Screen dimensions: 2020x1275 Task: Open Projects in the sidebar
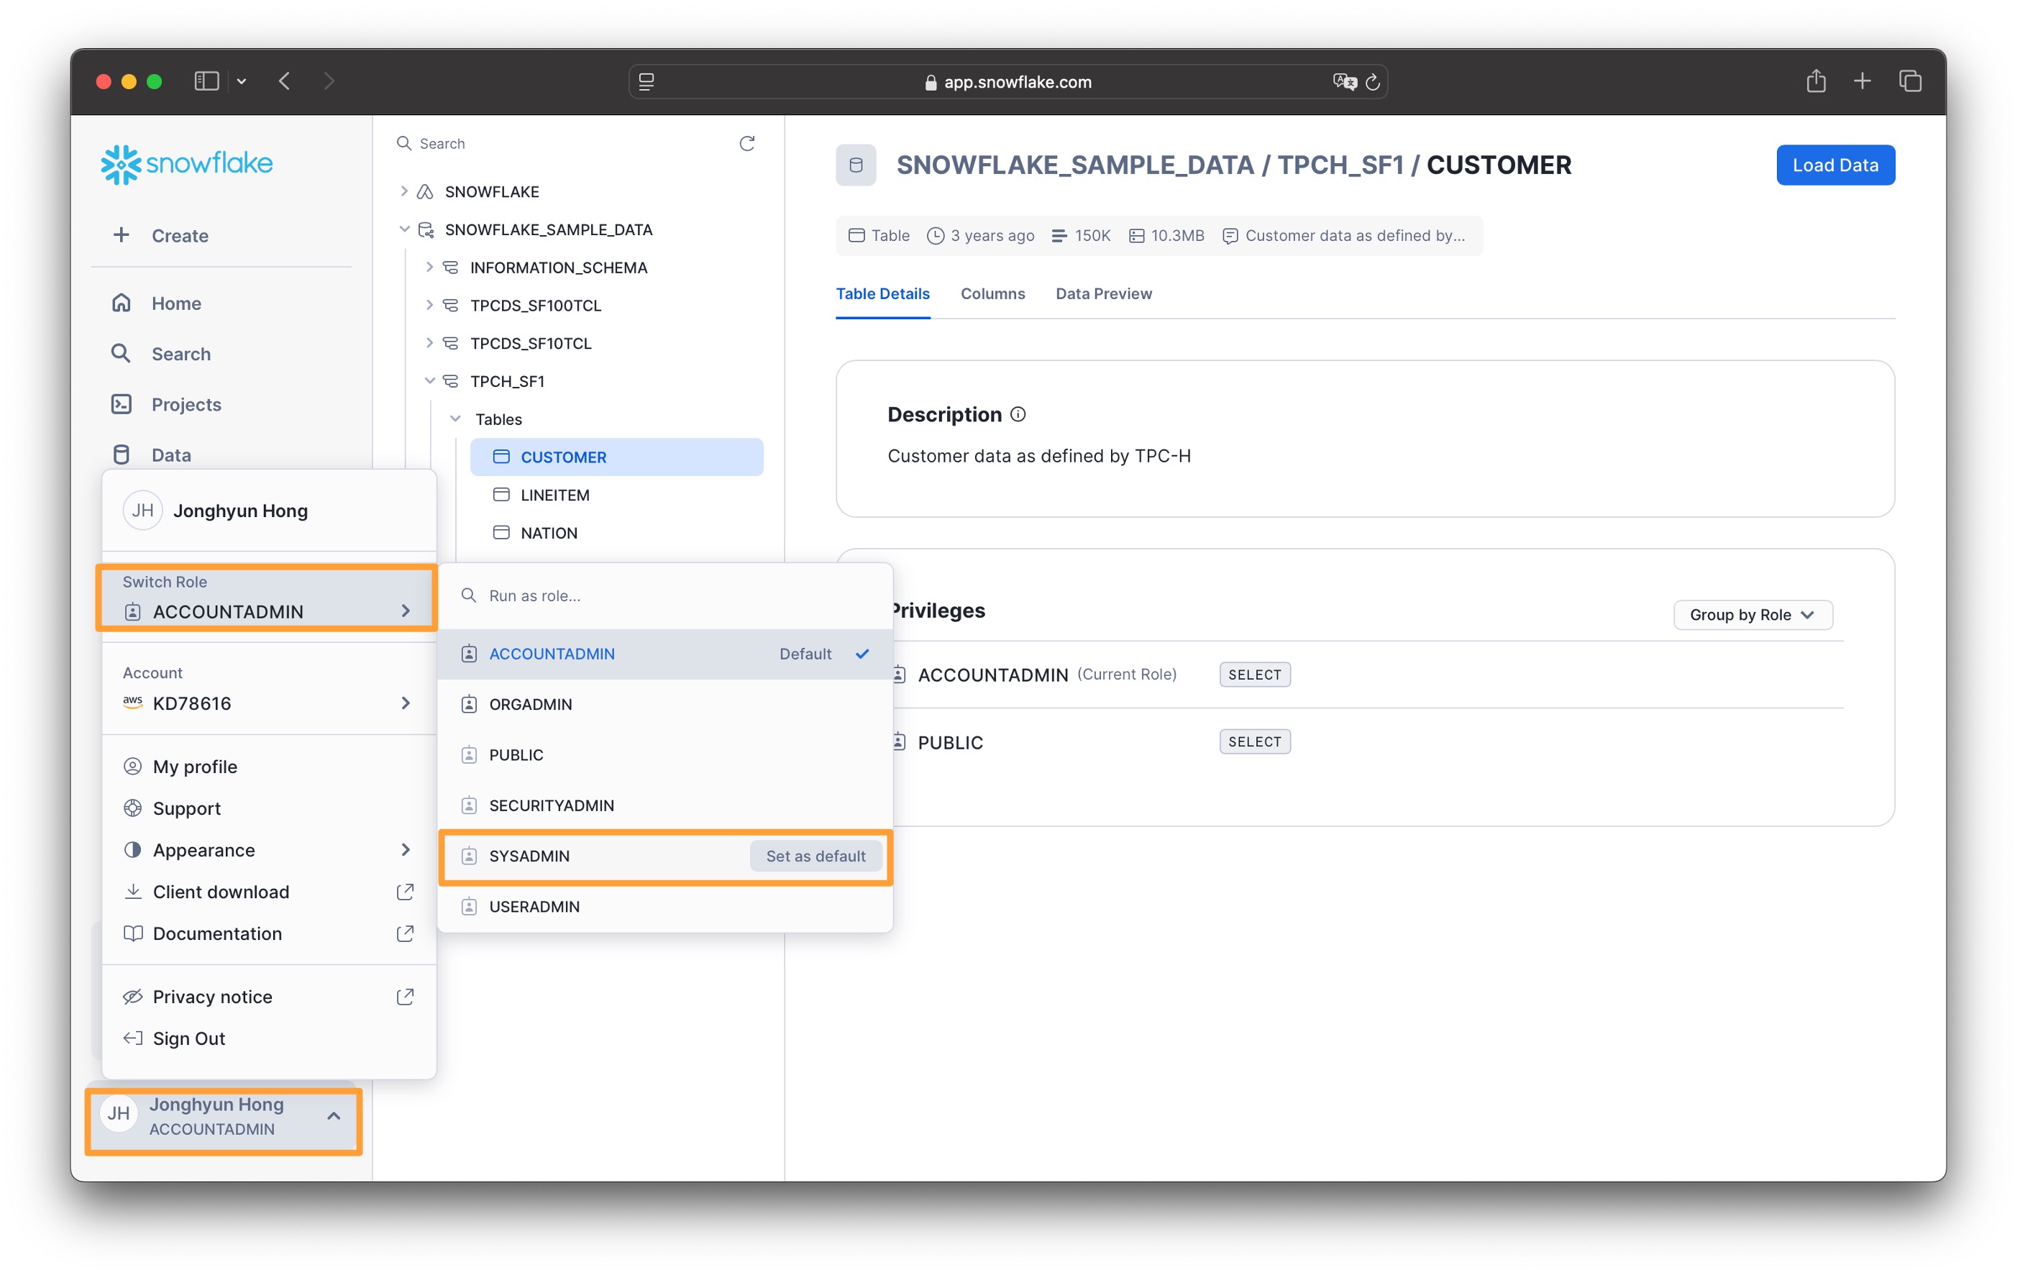tap(186, 404)
